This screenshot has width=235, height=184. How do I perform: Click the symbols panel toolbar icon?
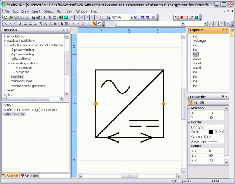tap(177, 17)
